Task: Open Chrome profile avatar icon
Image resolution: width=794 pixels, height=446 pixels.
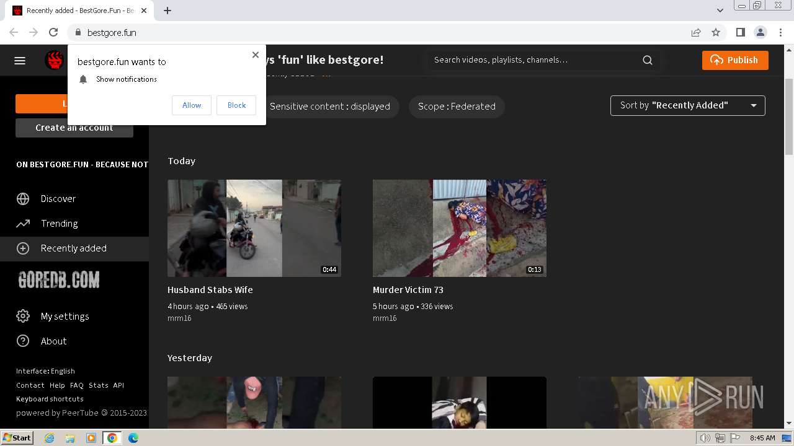Action: coord(760,32)
